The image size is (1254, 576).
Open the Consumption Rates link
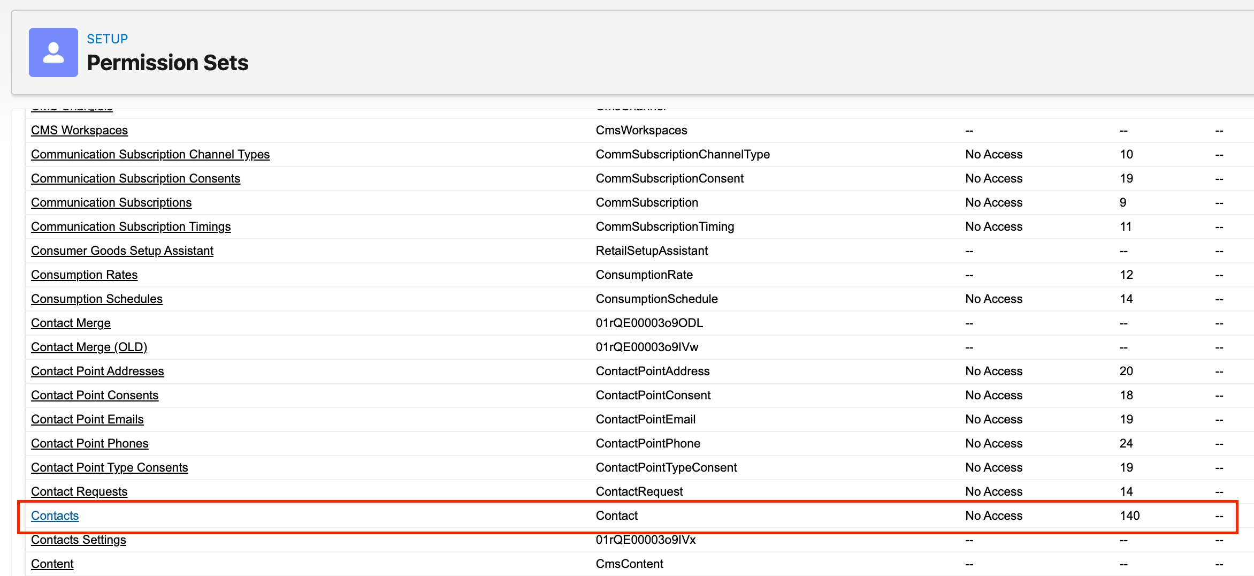(x=84, y=275)
